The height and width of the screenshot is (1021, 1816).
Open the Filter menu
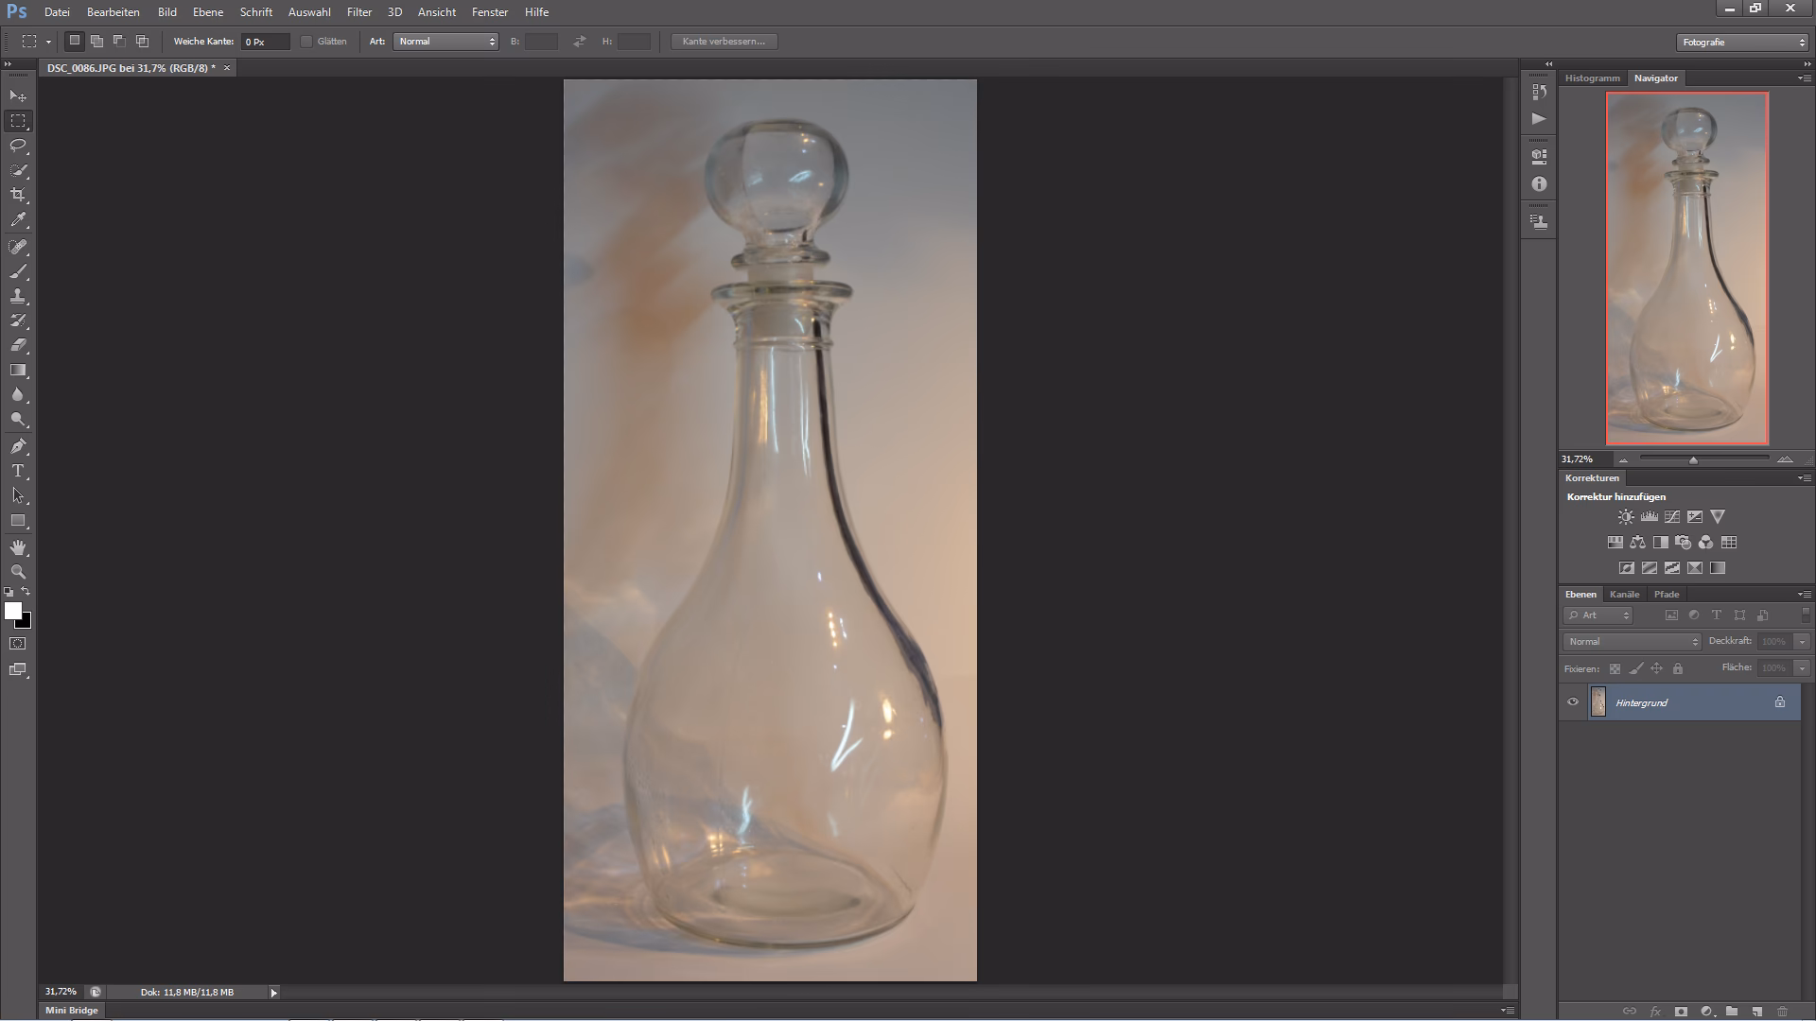358,12
